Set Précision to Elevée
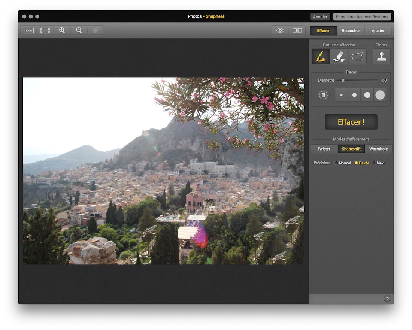 (x=362, y=163)
